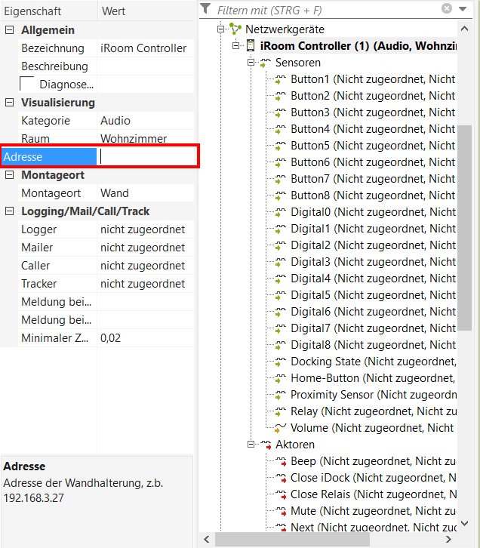Click the Volume sensor icon
Image resolution: width=480 pixels, height=548 pixels.
tap(281, 428)
